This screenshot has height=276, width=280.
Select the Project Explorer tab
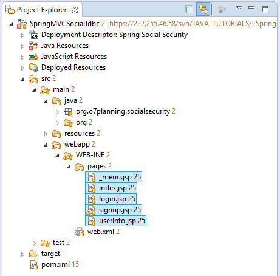41,10
